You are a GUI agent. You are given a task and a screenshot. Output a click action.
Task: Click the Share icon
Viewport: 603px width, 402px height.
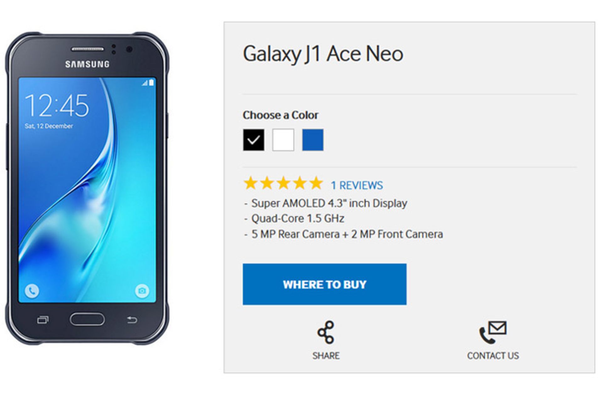[x=326, y=332]
